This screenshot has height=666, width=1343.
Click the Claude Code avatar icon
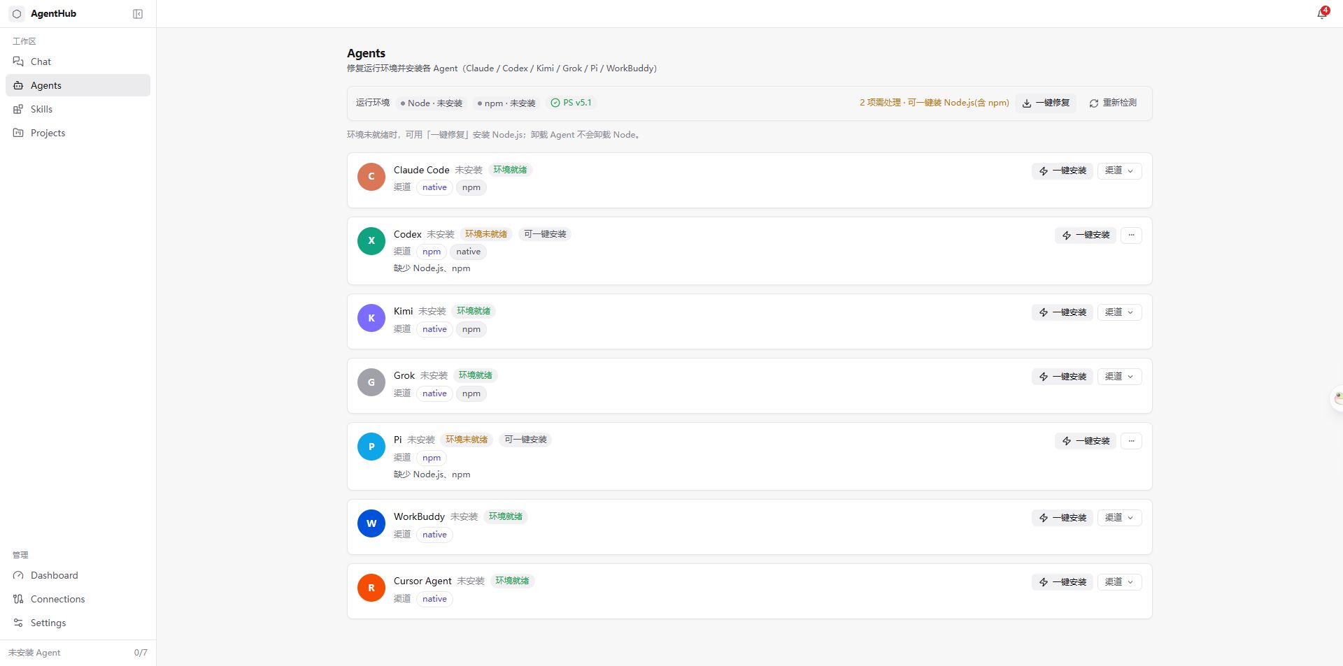click(371, 177)
